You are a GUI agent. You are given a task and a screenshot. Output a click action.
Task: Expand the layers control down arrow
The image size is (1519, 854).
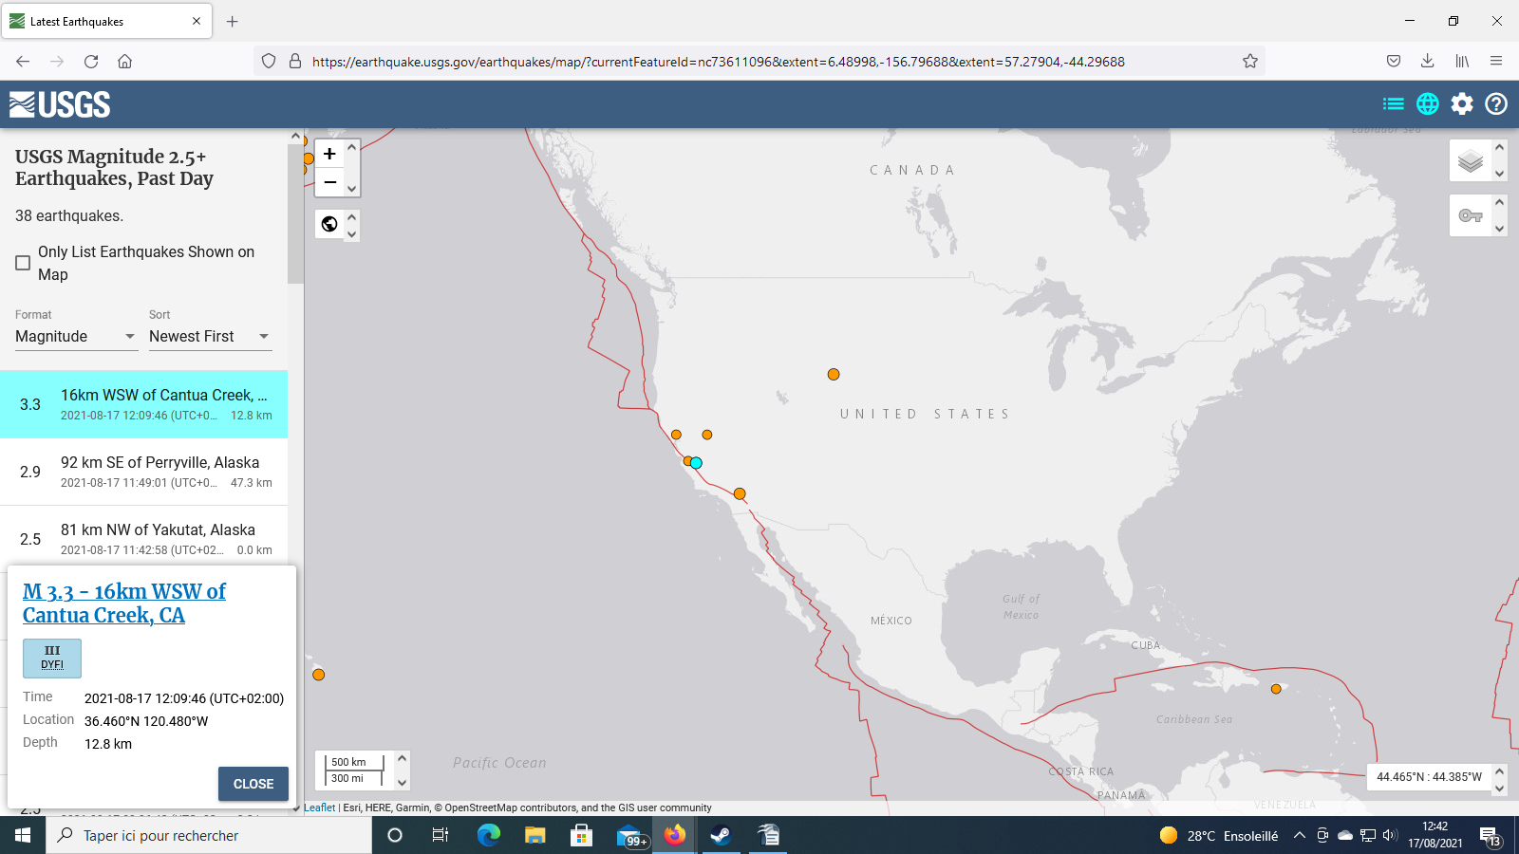click(x=1499, y=174)
